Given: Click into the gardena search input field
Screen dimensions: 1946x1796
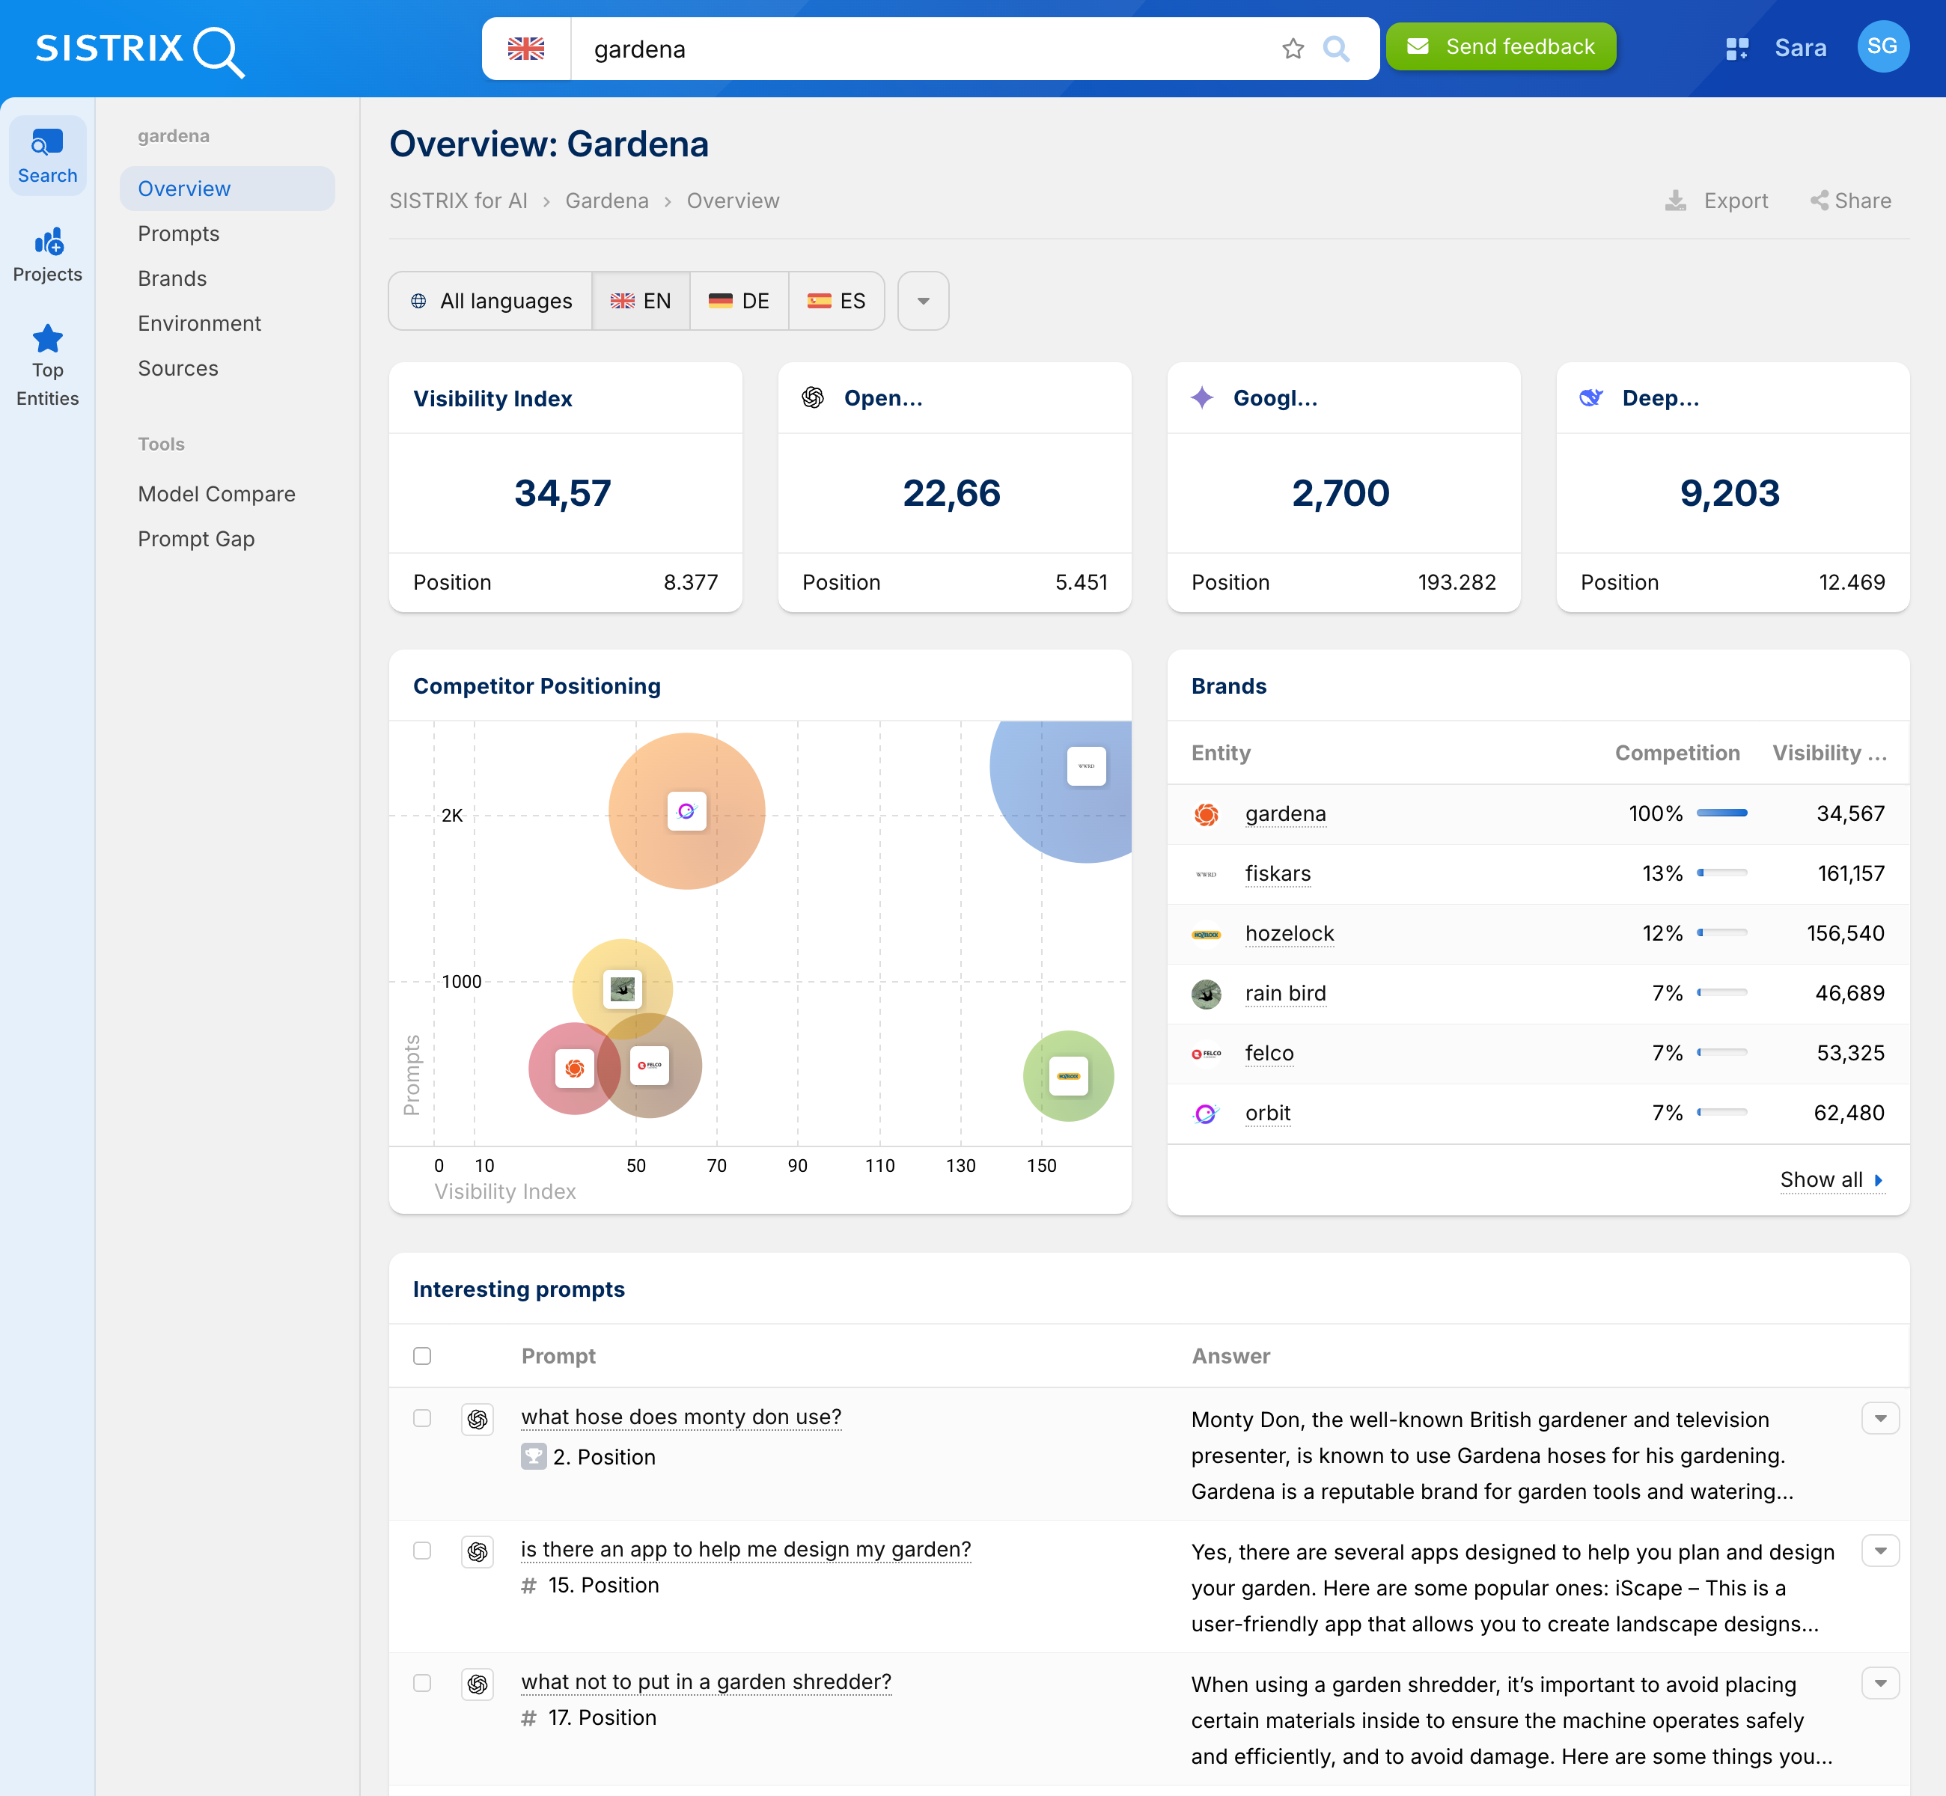Looking at the screenshot, I should click(924, 49).
